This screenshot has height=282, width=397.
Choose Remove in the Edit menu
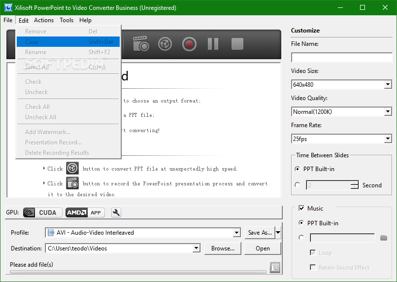point(68,31)
